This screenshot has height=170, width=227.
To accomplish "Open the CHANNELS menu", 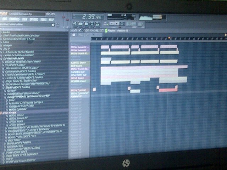I will tap(15, 19).
